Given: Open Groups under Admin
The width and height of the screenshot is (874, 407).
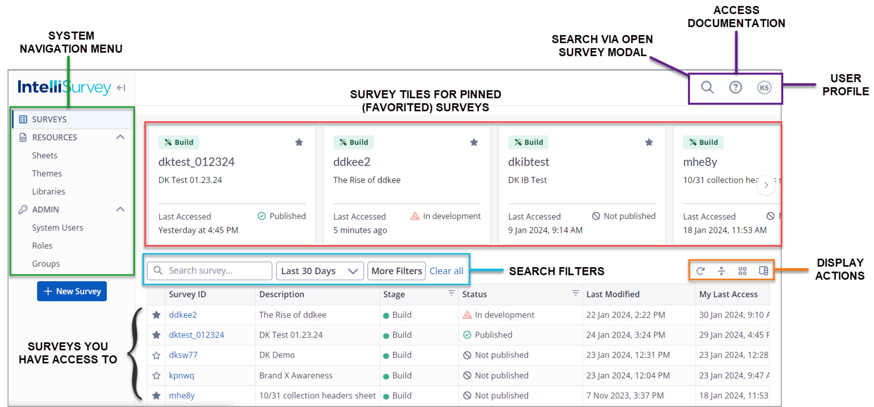Looking at the screenshot, I should click(46, 264).
